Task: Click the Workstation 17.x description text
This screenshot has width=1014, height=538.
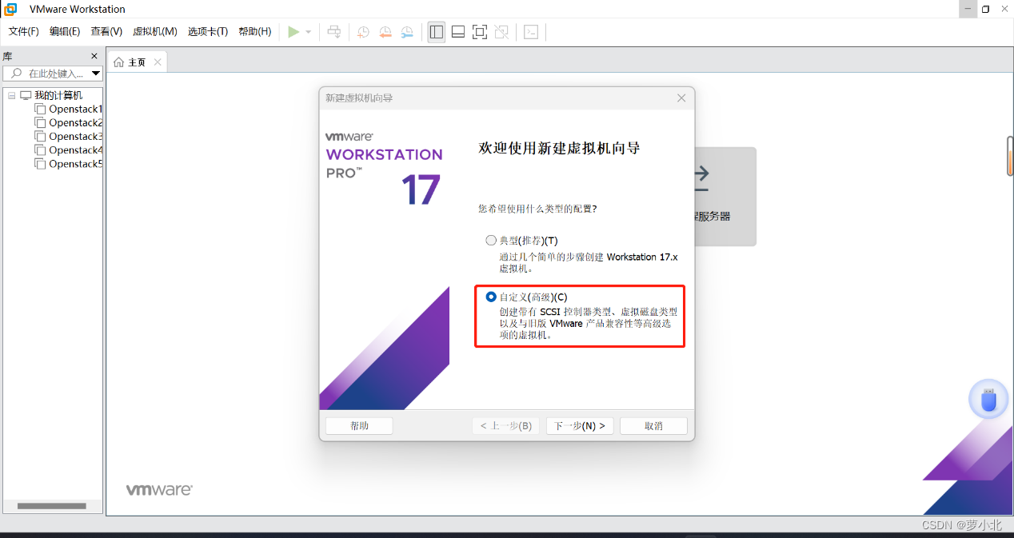Action: pyautogui.click(x=589, y=263)
